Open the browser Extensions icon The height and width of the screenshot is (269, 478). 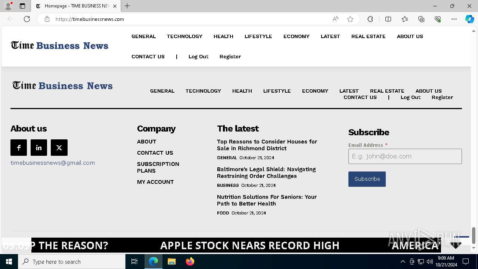(x=370, y=19)
